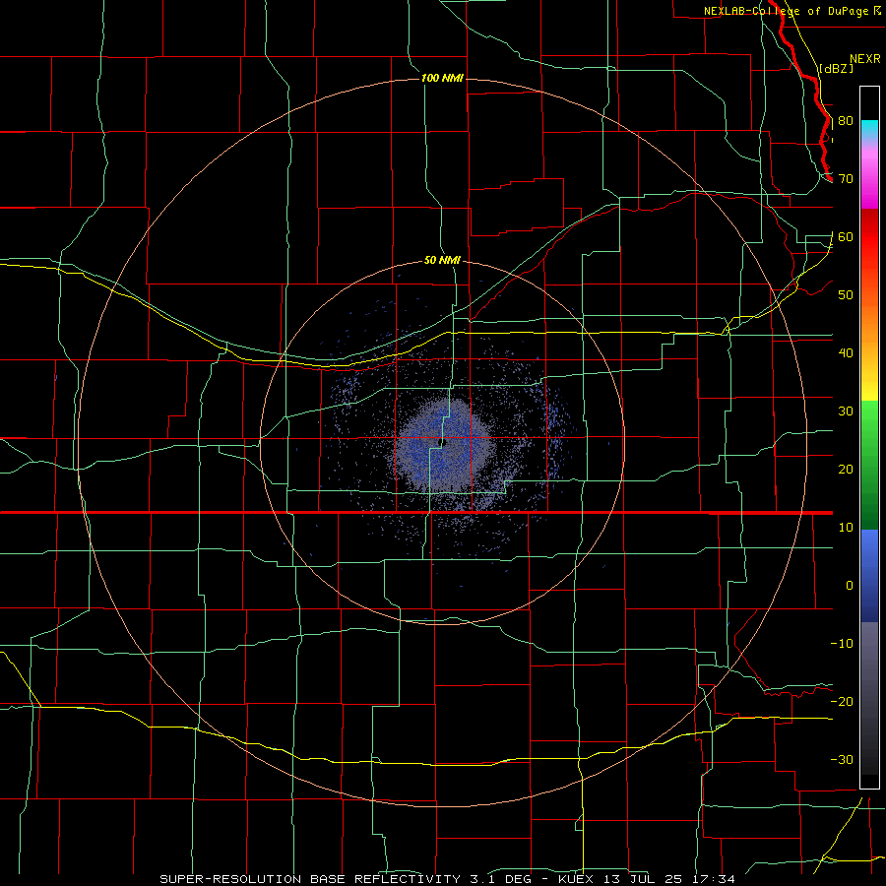Click the SUPER-RESOLUTION BASE REFLECTIVITY caption
Image resolution: width=886 pixels, height=886 pixels.
310,879
